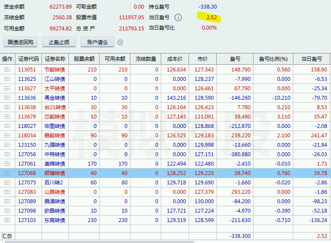Click the highlighted 2.52 daily profit value
Screen dimensions: 331x243
coord(211,17)
